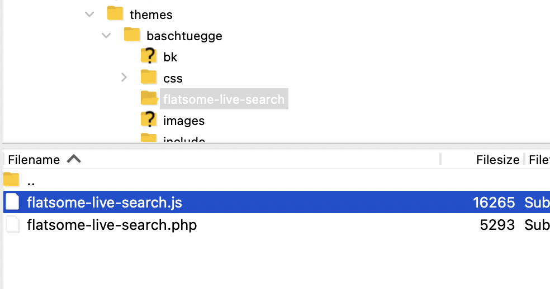The height and width of the screenshot is (289, 550).
Task: Click the open flatsome-live-search folder icon
Action: (149, 98)
